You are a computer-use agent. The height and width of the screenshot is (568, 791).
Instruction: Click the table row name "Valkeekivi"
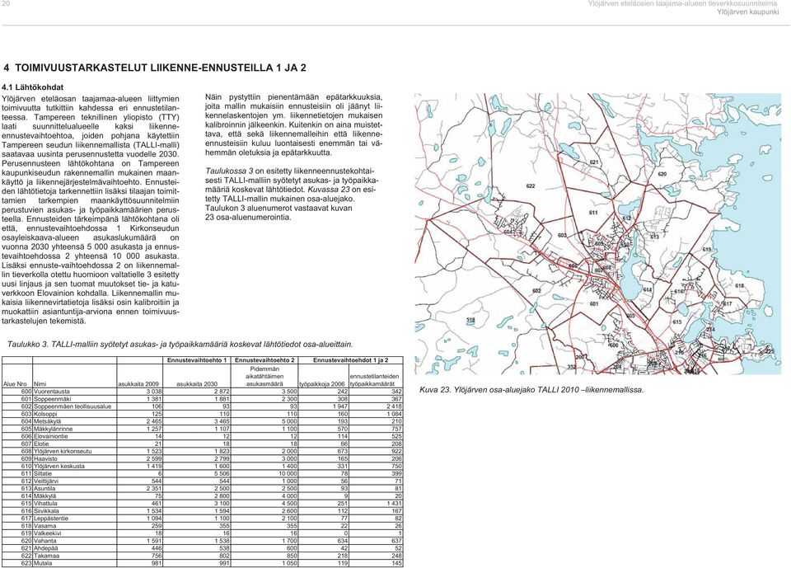click(x=47, y=533)
